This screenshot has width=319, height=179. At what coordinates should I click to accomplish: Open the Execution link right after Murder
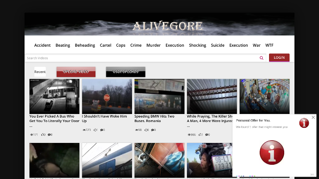click(x=174, y=45)
